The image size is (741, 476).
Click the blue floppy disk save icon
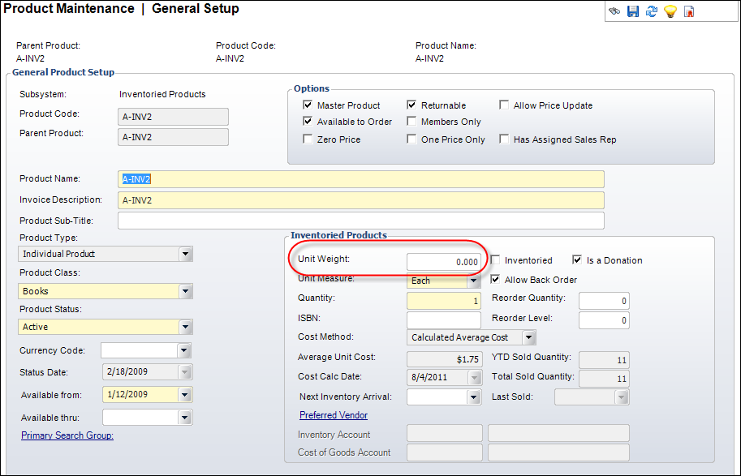pos(632,11)
